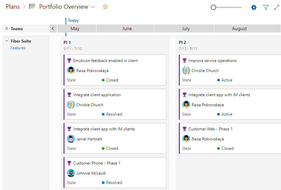Viewport: 281px width, 190px height.
Task: Click the Today timeline marker
Action: (73, 20)
